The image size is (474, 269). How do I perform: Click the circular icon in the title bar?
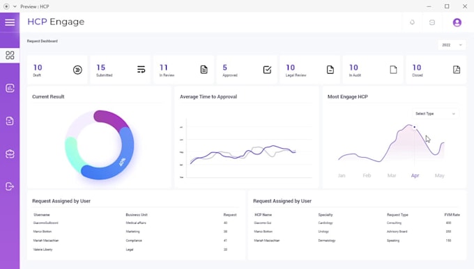tap(6, 6)
